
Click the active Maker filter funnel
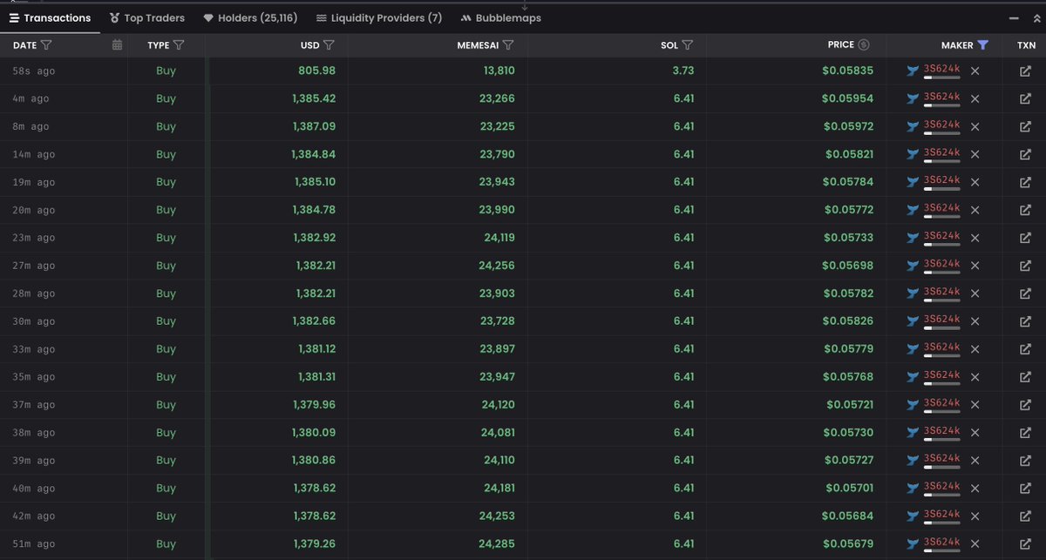coord(983,45)
